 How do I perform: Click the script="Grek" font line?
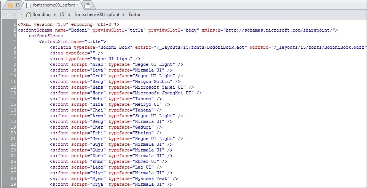pos(116,76)
